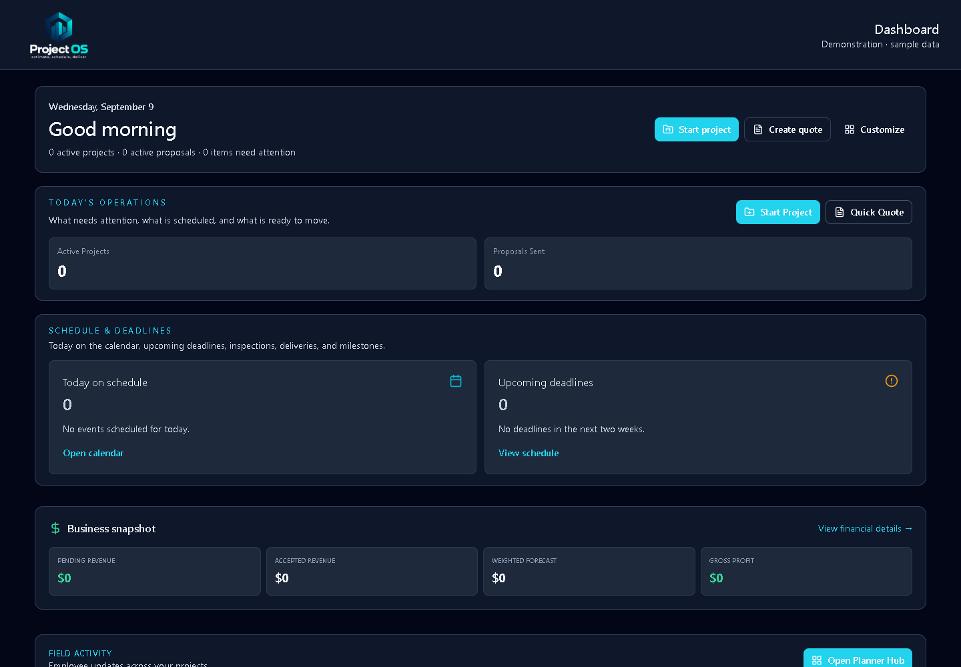
Task: Click the "Dashboard" page title
Action: click(906, 29)
